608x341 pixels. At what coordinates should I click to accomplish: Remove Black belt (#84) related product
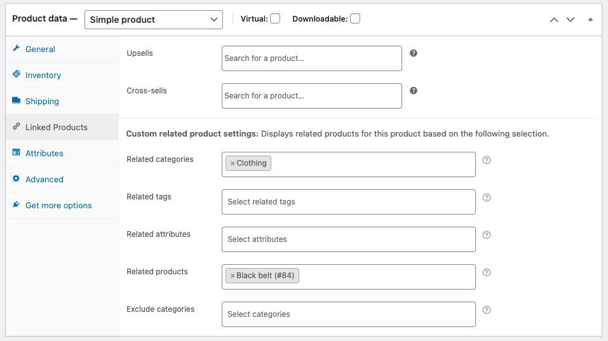coord(233,276)
